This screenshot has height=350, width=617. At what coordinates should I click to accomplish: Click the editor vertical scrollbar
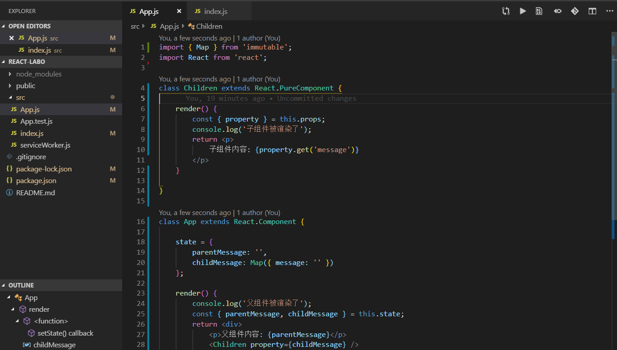614,135
